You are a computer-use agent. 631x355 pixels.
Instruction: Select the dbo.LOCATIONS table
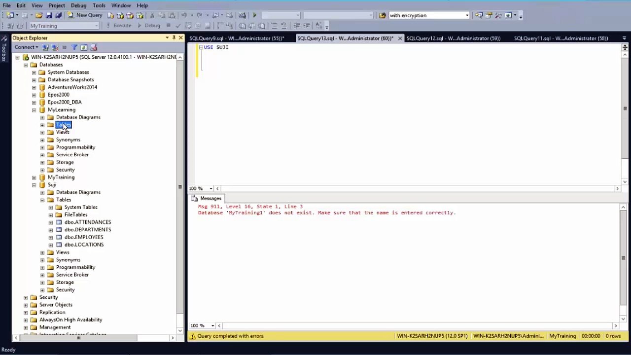(84, 245)
